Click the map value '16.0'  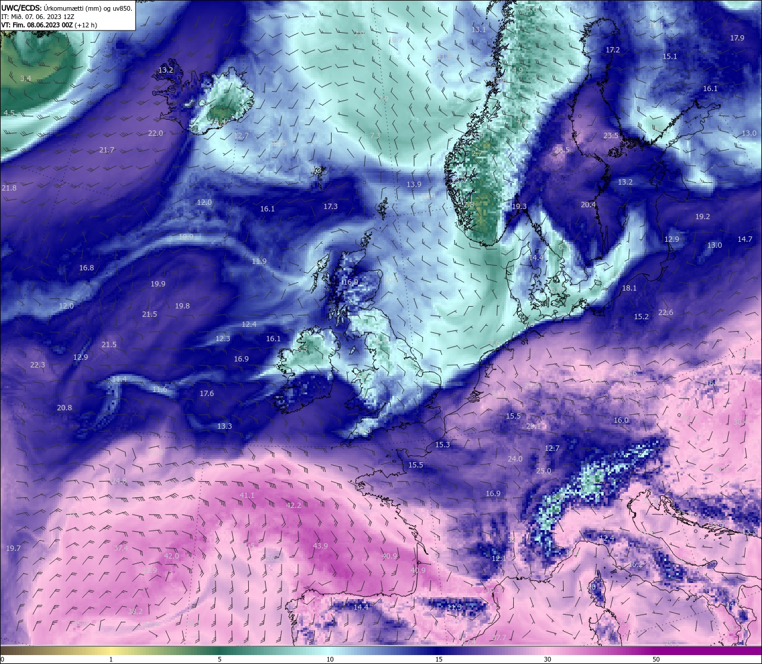click(x=621, y=420)
